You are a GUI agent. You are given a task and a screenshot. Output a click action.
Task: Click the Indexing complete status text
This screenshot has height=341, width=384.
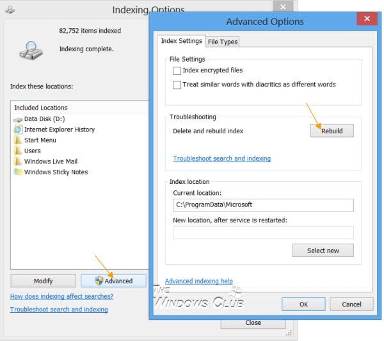tap(86, 49)
